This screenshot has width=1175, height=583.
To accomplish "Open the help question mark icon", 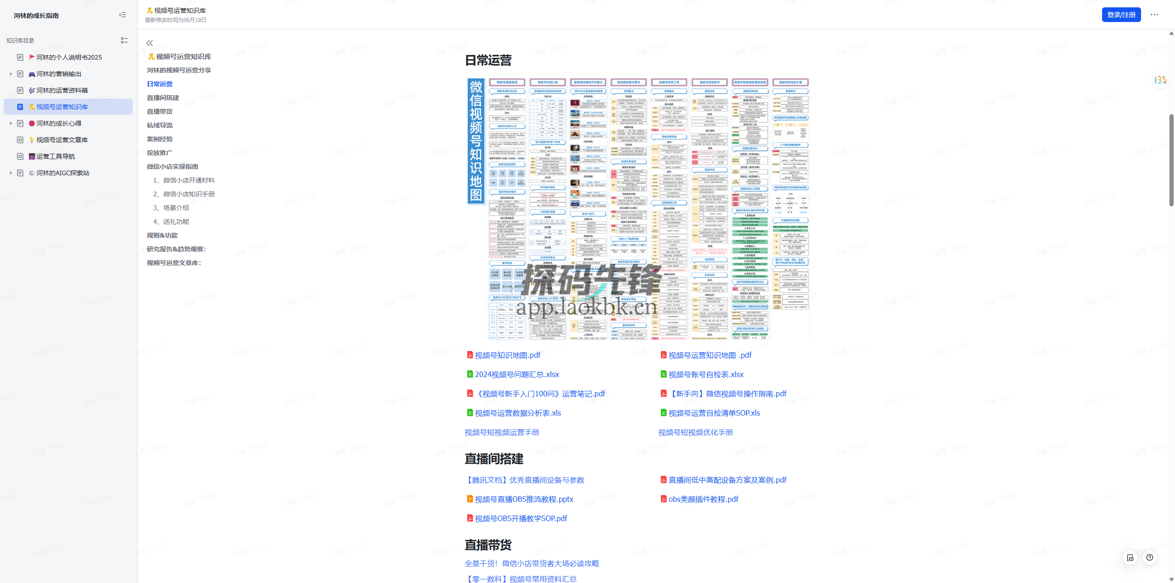I will coord(1150,557).
